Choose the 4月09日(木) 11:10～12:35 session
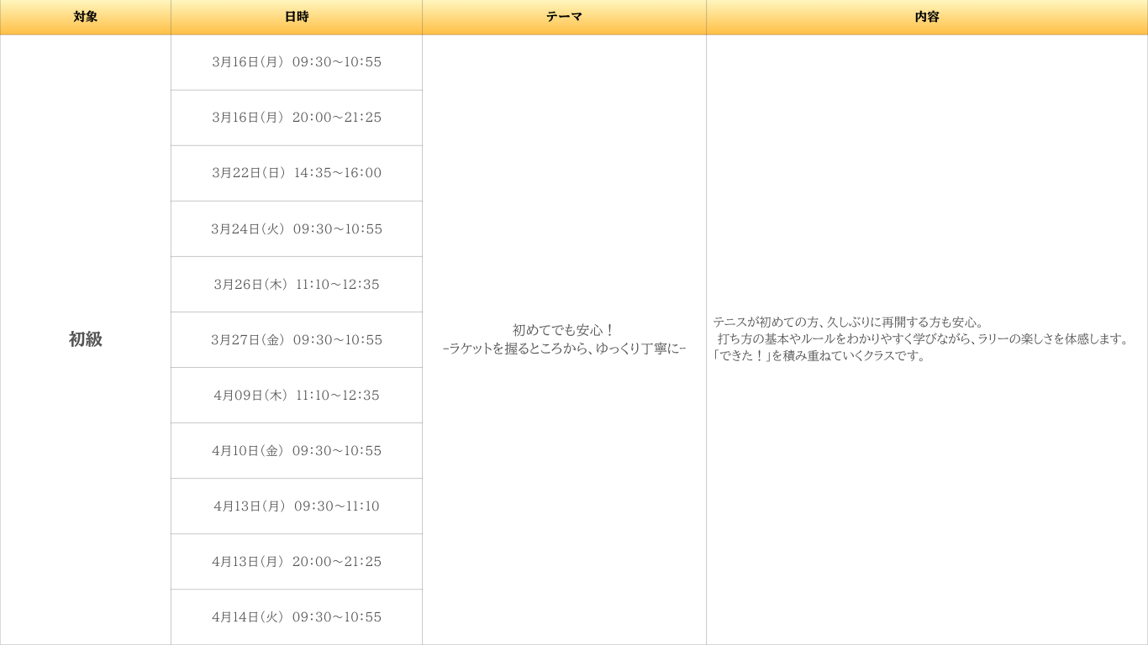 point(297,396)
